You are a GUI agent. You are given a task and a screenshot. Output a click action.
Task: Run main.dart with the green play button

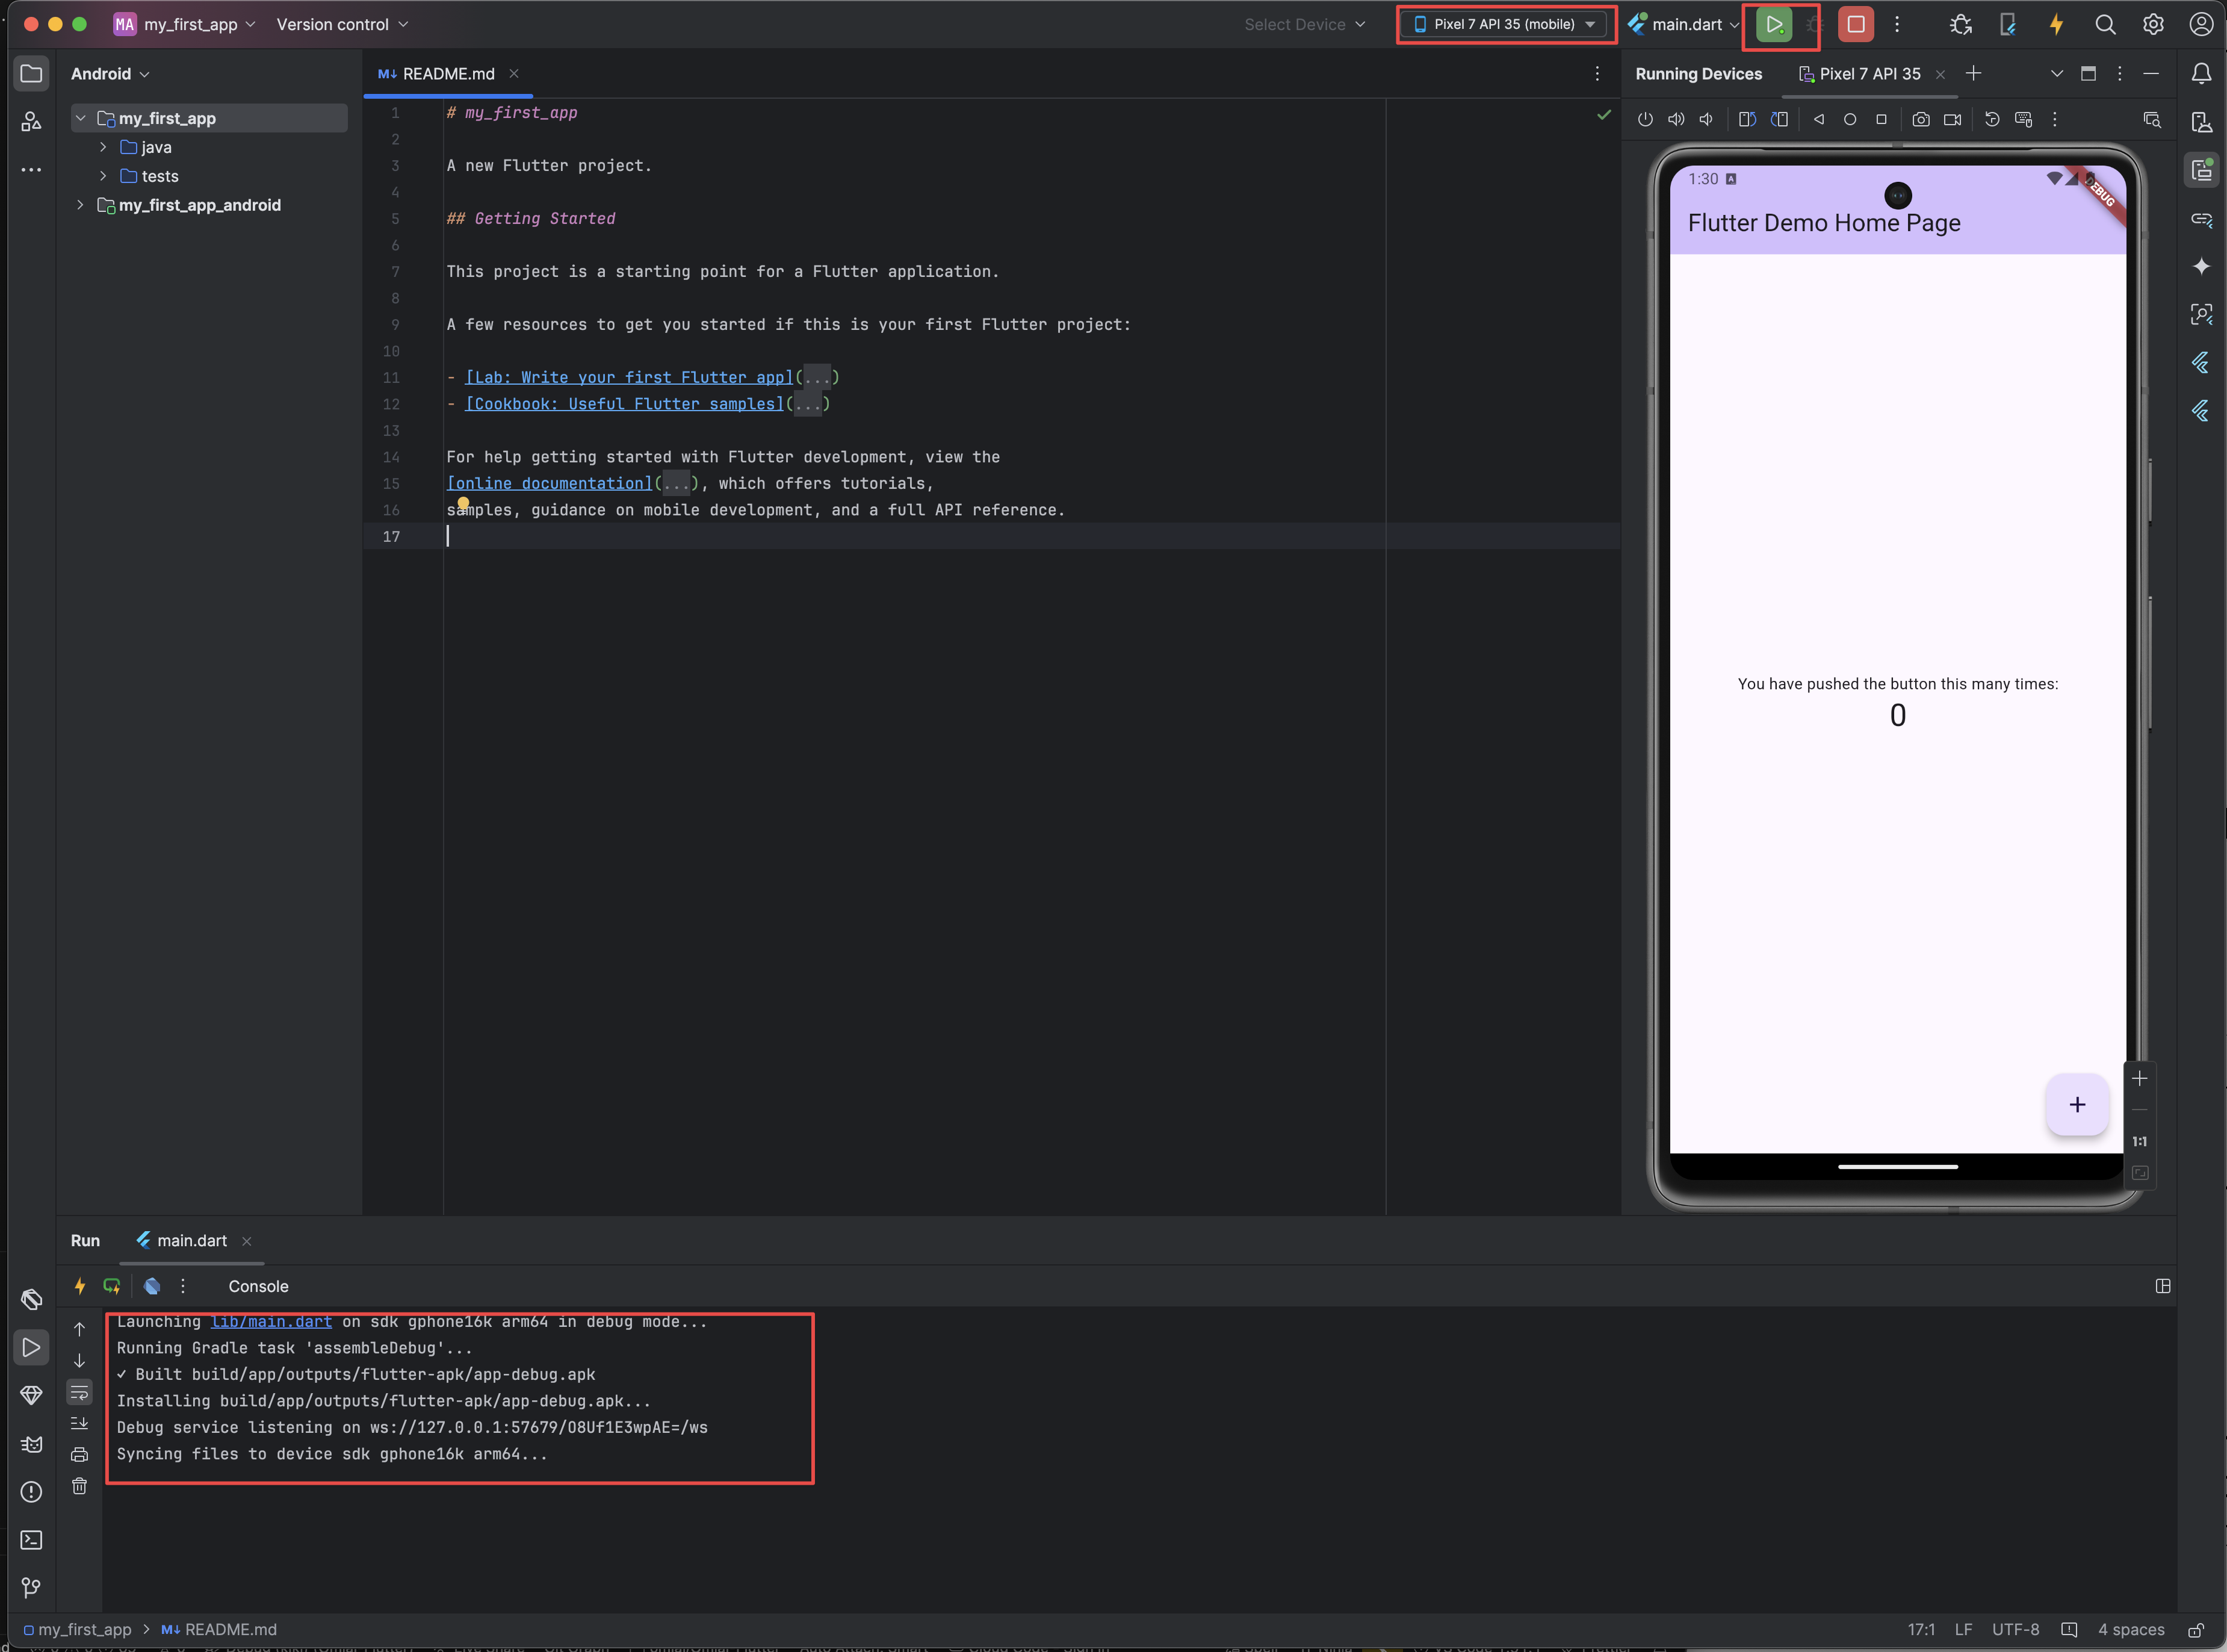click(x=1774, y=25)
